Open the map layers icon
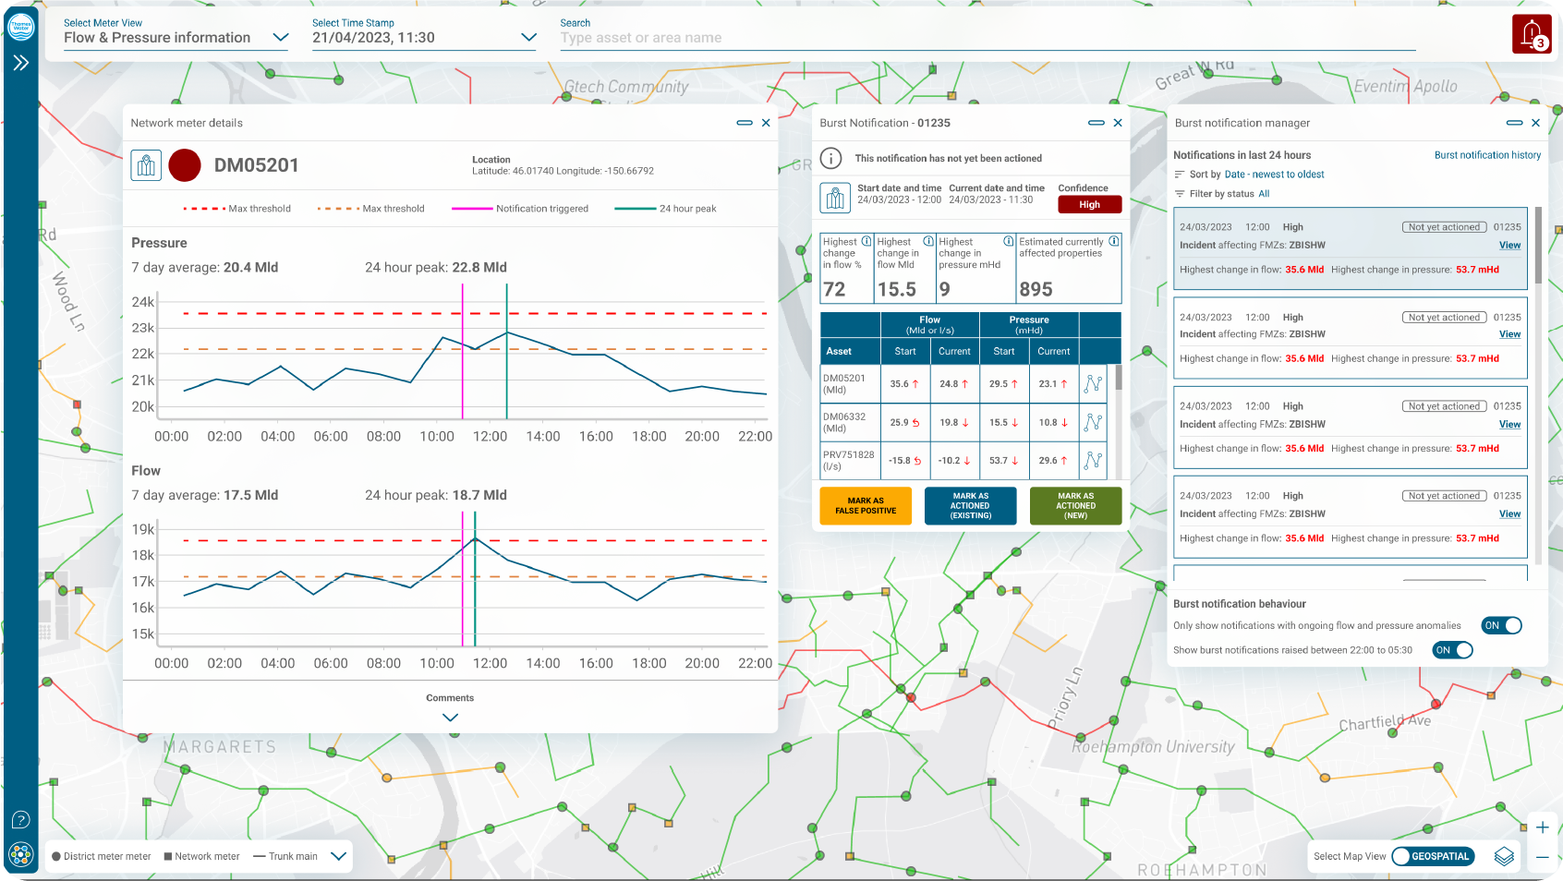Image resolution: width=1563 pixels, height=881 pixels. click(1504, 856)
